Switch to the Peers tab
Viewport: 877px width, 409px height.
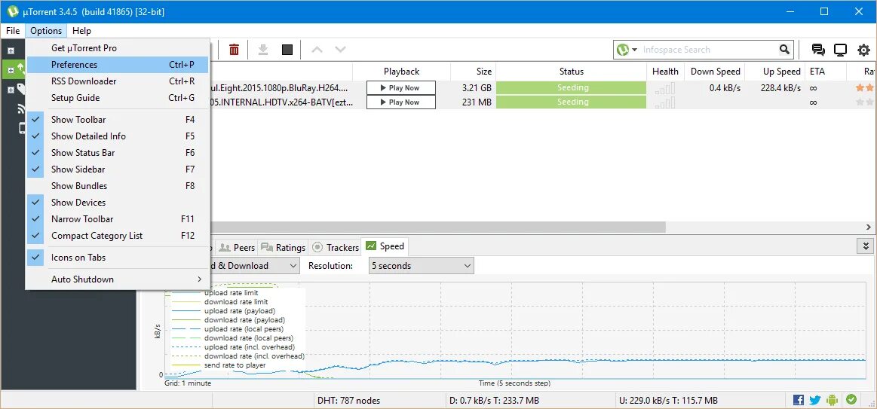tap(237, 248)
